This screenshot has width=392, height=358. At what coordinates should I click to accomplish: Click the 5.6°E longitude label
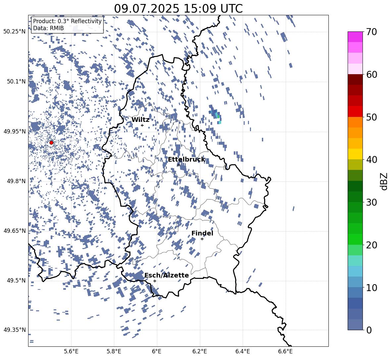tap(71, 351)
